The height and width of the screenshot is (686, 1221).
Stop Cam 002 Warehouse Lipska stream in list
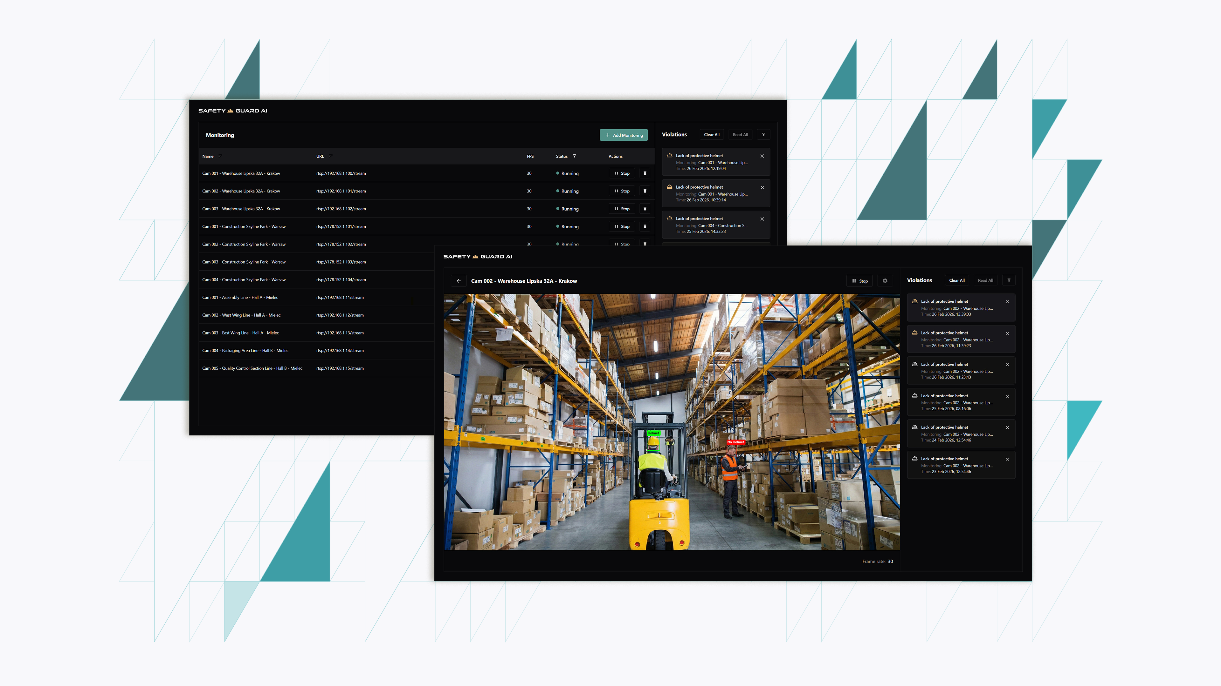622,191
